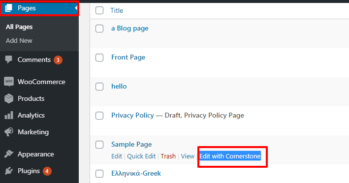
Task: Click the Edit with Cornerstone link
Action: pos(230,156)
